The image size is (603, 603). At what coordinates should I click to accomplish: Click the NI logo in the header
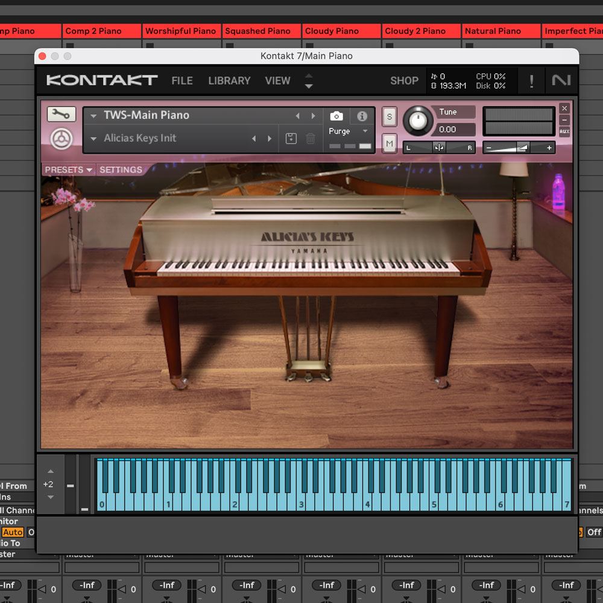561,81
